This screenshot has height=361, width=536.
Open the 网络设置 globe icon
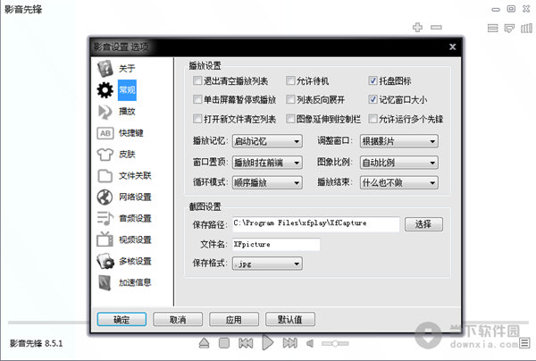[x=105, y=197]
